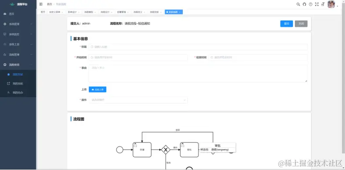Open the 操作 dropdown select
This screenshot has height=170, width=345.
click(138, 100)
